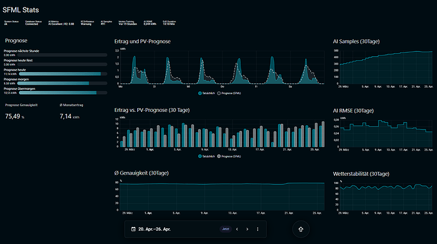Click the 'Prognose morgen' progress bar
Screen dimensions: 437x244
tap(62, 83)
